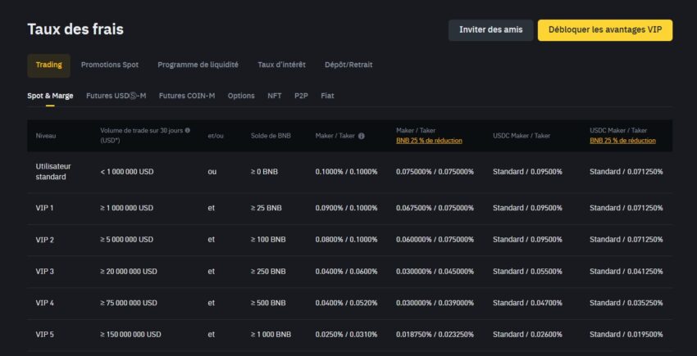
Task: Select the Spot & Marge sub-tab
Action: [50, 96]
